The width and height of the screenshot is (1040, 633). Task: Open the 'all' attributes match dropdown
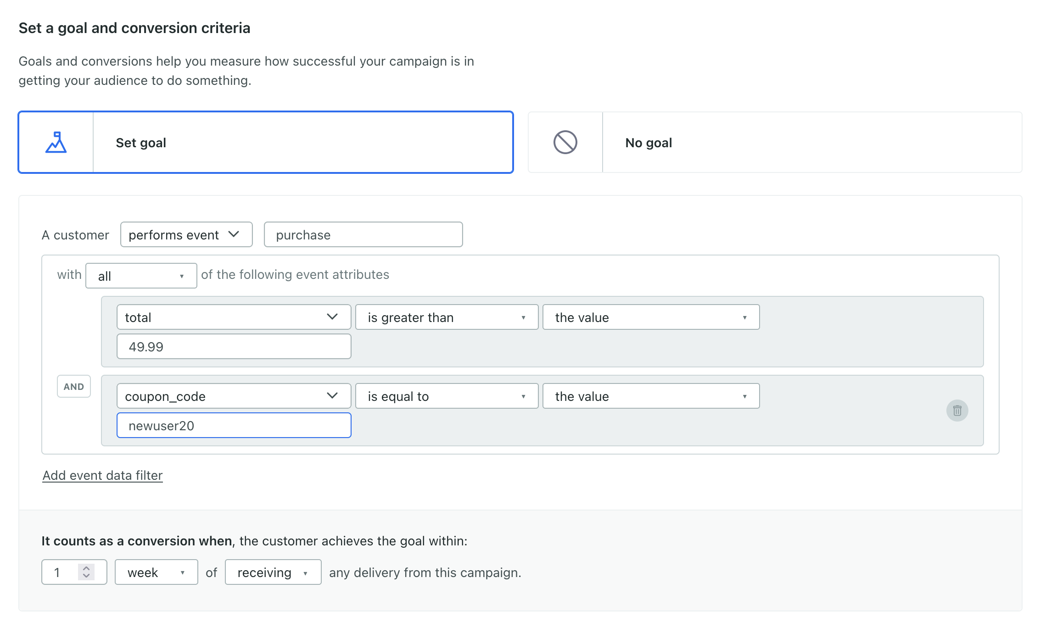141,276
